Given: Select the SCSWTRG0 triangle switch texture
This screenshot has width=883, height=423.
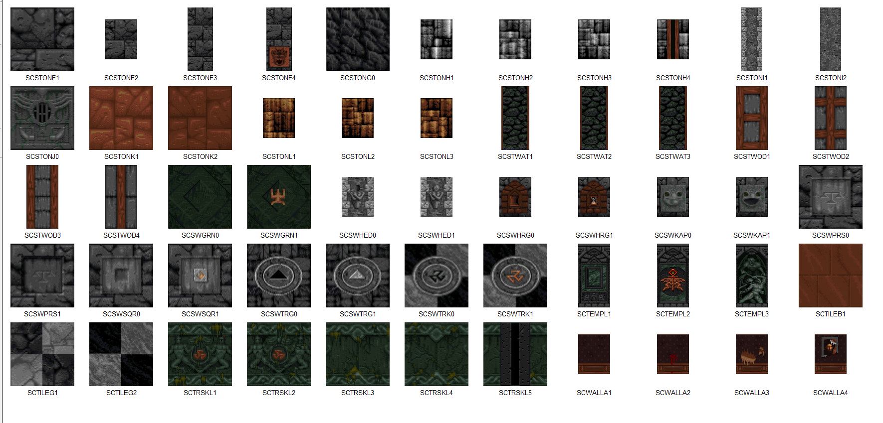Looking at the screenshot, I should 279,276.
